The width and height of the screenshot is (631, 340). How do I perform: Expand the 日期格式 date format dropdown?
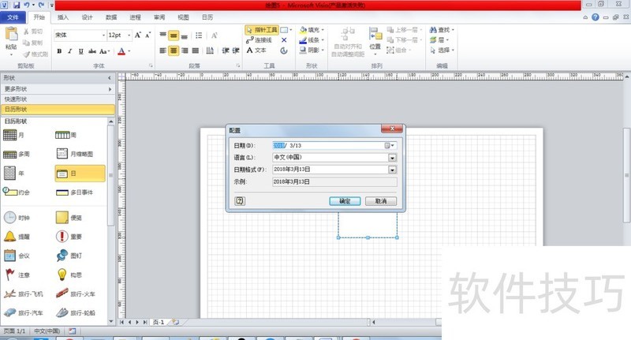coord(392,169)
